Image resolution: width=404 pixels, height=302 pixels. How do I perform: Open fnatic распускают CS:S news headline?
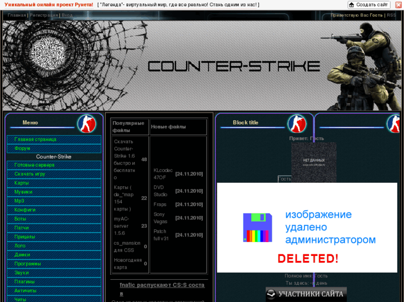click(x=162, y=289)
